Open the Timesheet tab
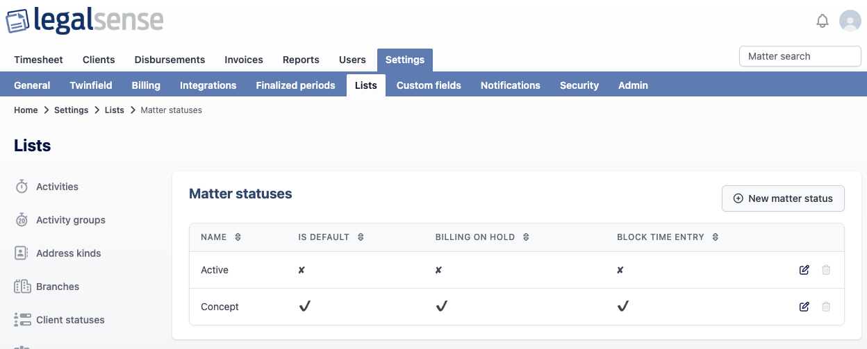Screen dimensions: 867x349 [38, 60]
